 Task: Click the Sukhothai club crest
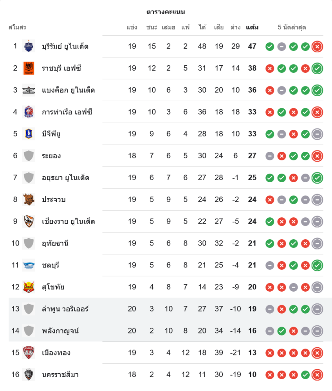[29, 287]
